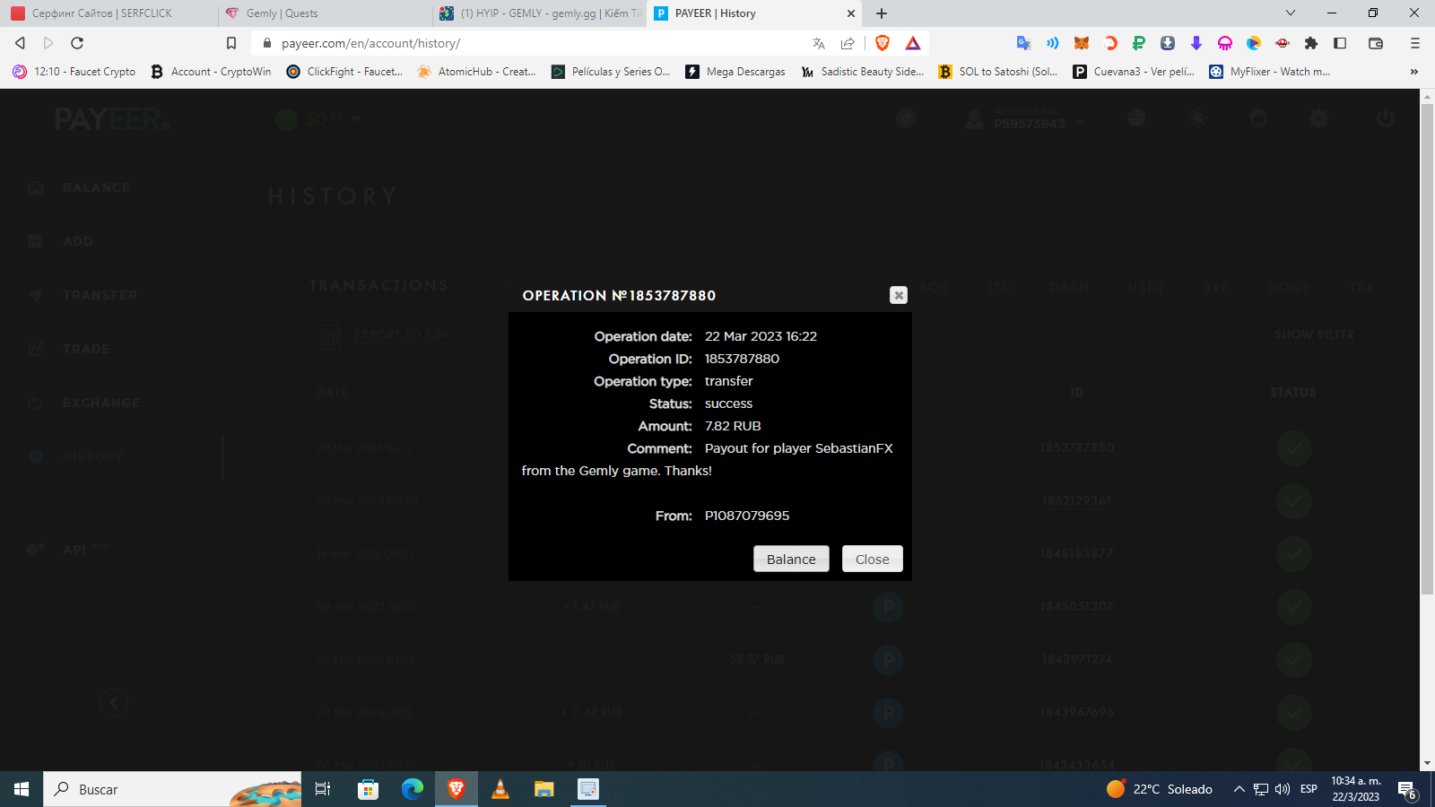Select the amount 7.82 RUB
Viewport: 1435px width, 807px height.
pyautogui.click(x=733, y=426)
